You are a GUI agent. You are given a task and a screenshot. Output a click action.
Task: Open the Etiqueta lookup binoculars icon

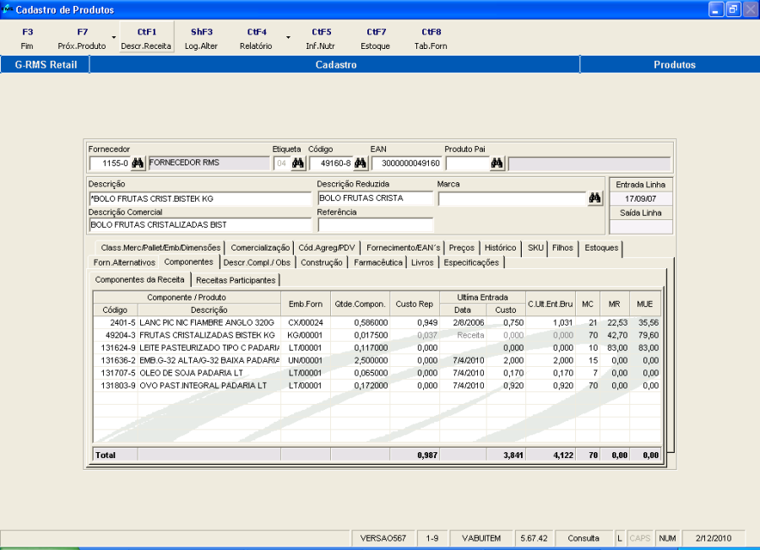[x=298, y=164]
